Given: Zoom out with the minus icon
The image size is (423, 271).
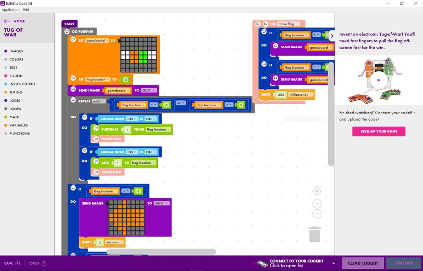Looking at the screenshot, I should pyautogui.click(x=317, y=214).
